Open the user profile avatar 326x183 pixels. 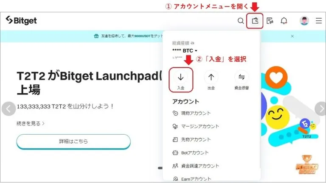(304, 21)
